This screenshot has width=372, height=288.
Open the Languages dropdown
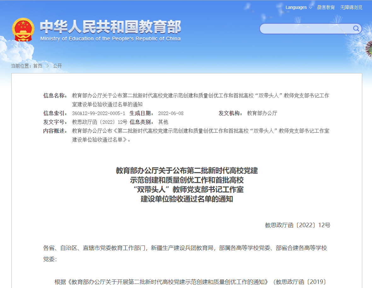pyautogui.click(x=299, y=7)
